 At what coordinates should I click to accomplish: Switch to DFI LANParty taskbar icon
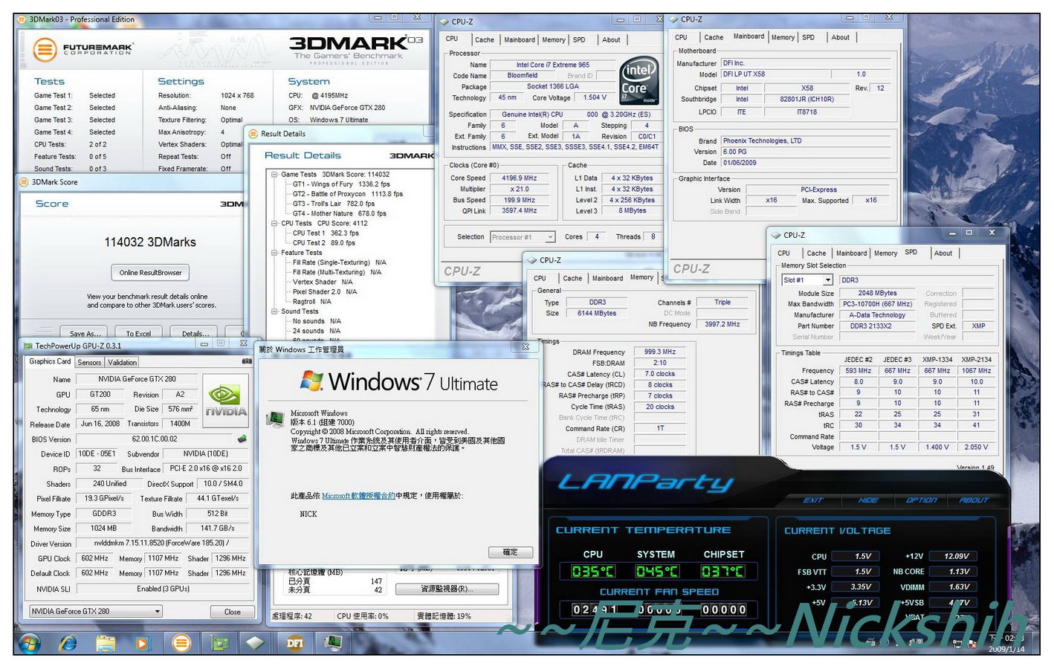295,642
